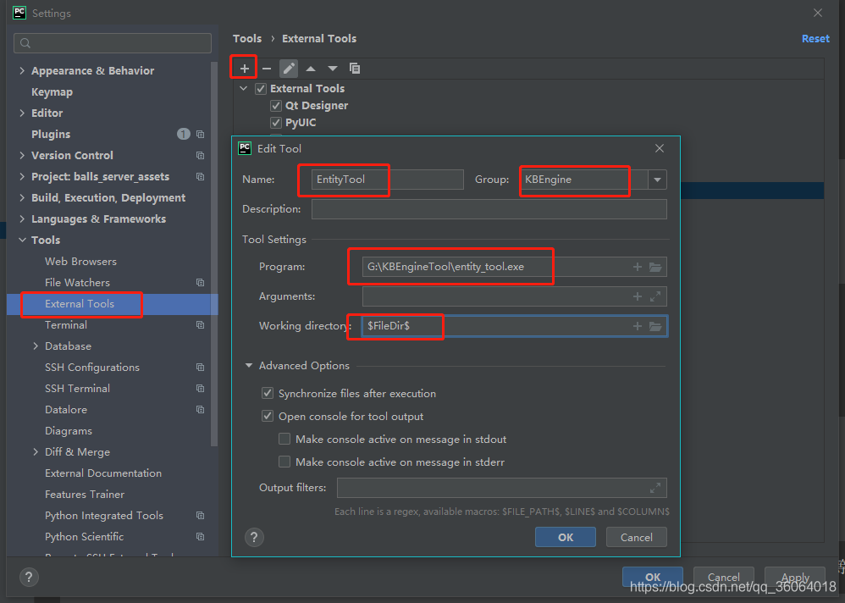
Task: Expand Appearance & Behavior settings node
Action: [22, 71]
